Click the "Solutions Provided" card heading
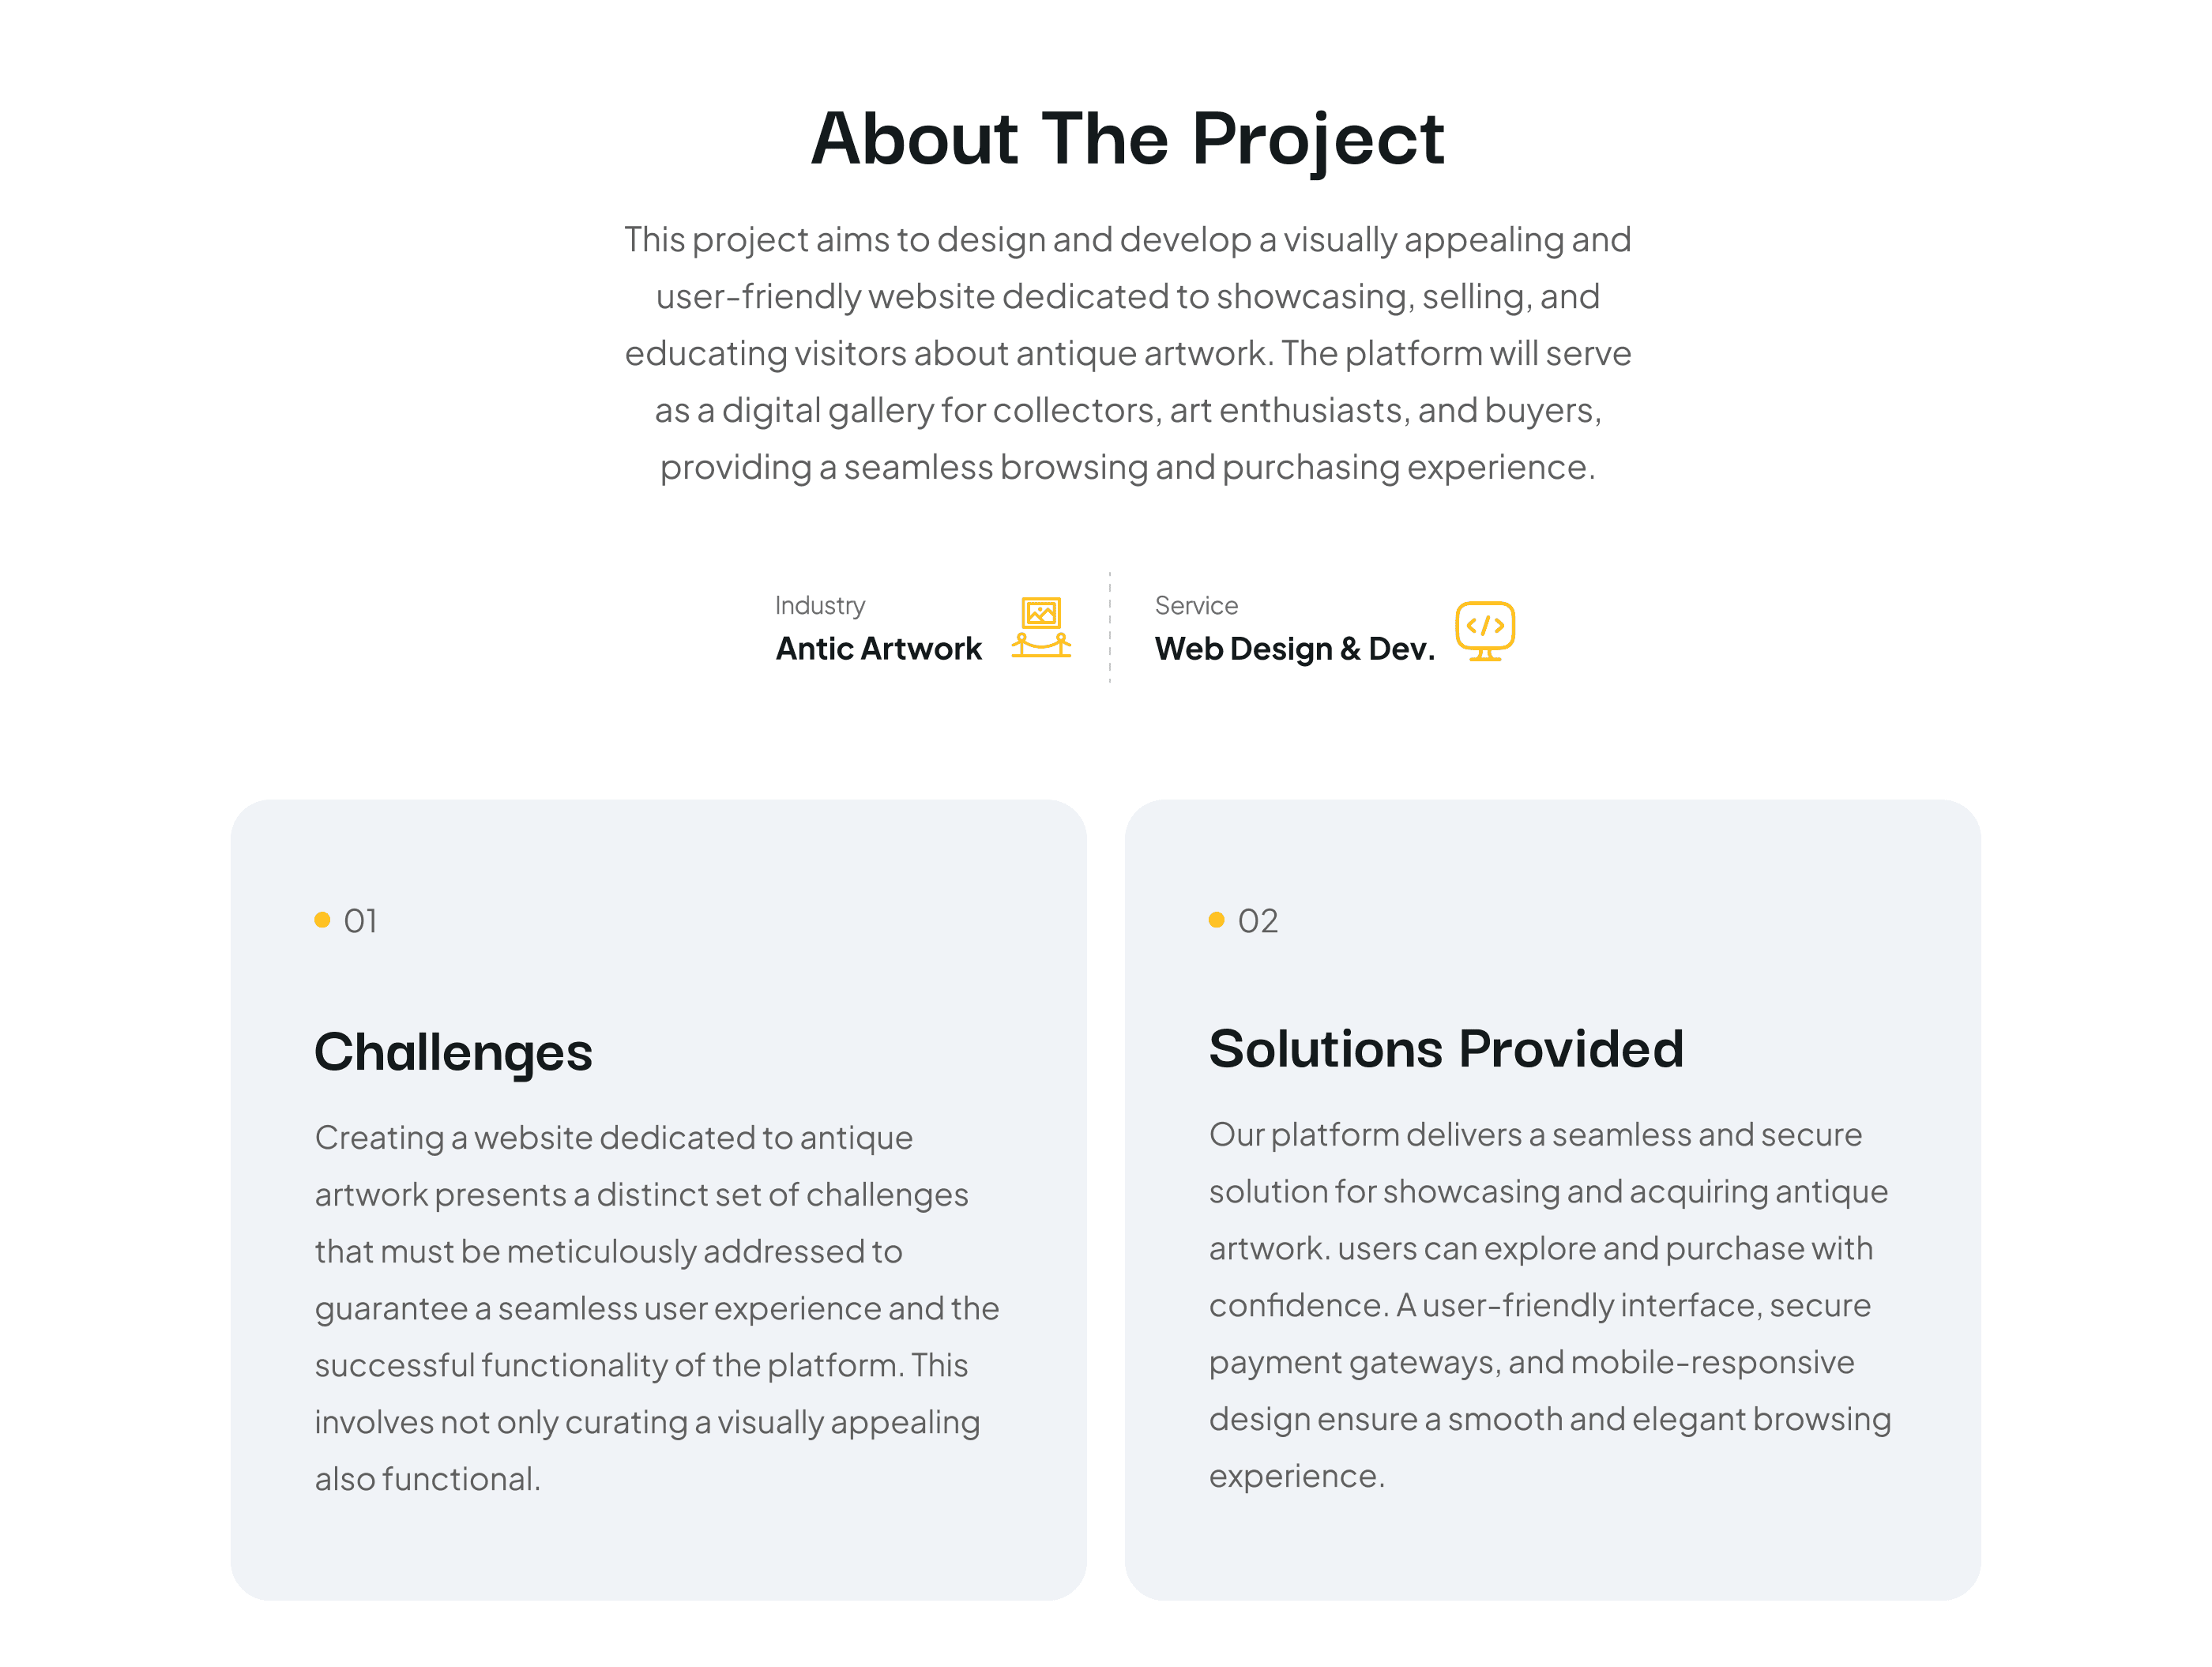The image size is (2212, 1667). 1446,1049
